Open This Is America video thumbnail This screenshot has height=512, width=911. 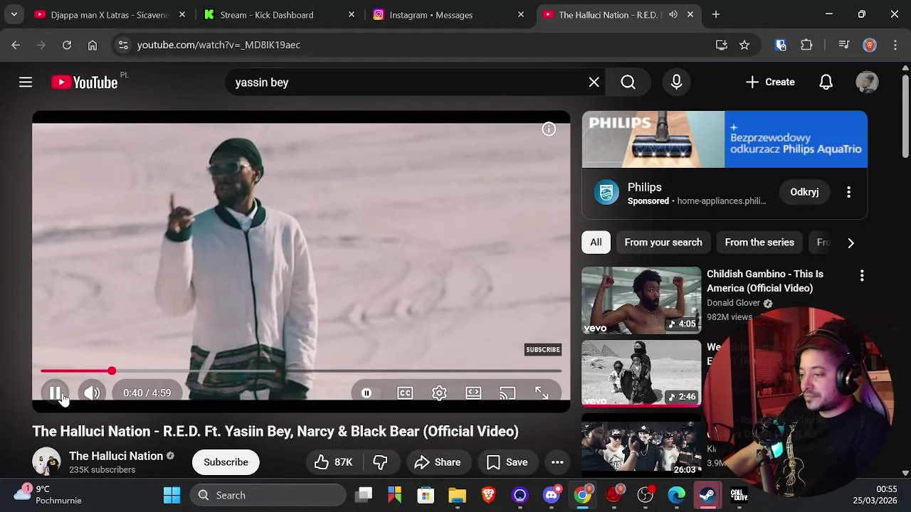click(x=641, y=300)
